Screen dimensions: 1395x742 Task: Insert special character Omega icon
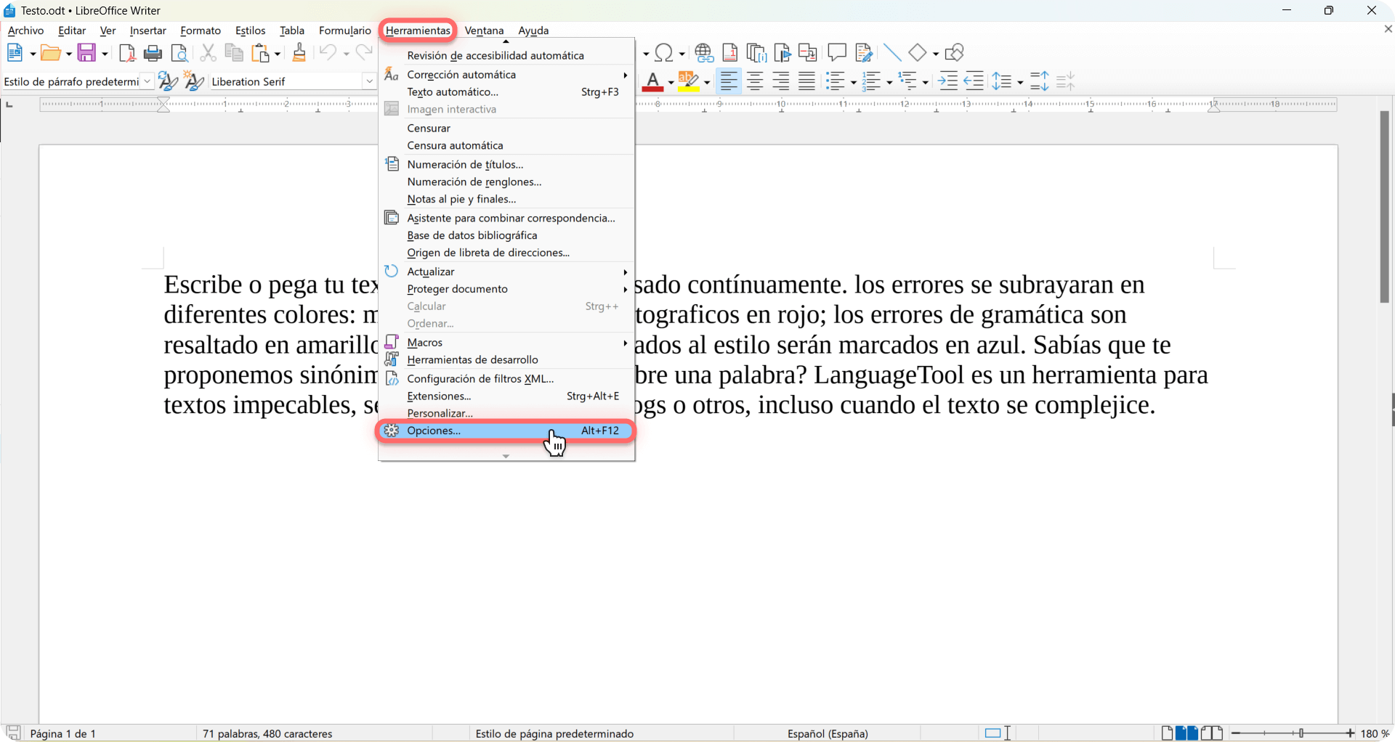(x=663, y=53)
